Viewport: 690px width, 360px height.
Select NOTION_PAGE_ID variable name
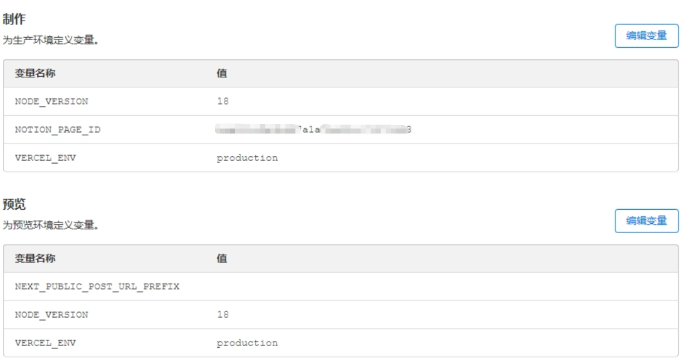point(57,130)
